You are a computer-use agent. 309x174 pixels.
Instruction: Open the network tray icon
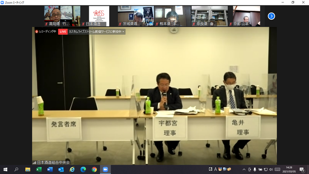(x=266, y=170)
